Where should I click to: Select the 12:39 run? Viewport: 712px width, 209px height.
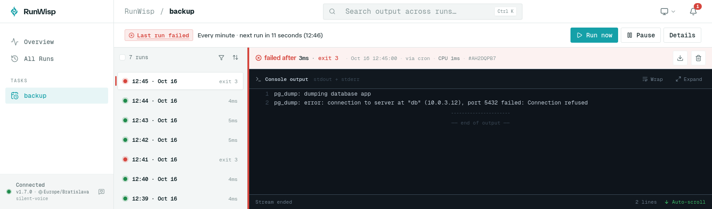click(x=180, y=199)
